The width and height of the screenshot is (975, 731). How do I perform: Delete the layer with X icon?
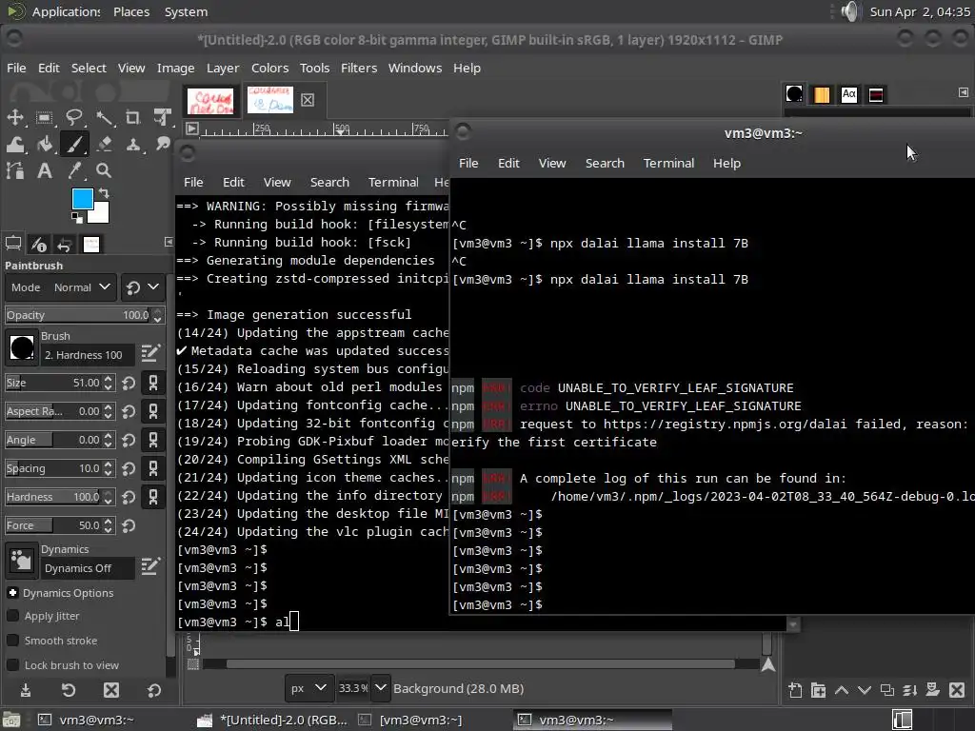point(957,690)
